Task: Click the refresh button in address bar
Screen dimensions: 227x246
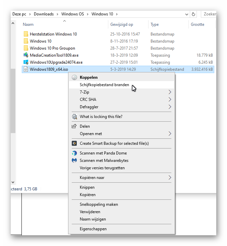Action: coord(193,14)
